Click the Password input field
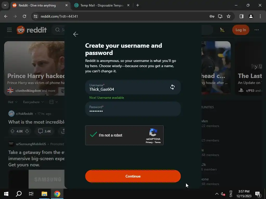The height and width of the screenshot is (199, 266). click(x=133, y=109)
